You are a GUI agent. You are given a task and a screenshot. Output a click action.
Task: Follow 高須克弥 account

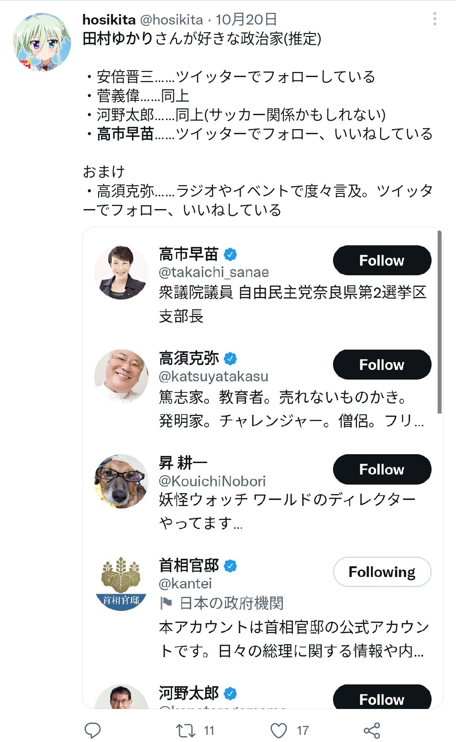click(x=382, y=364)
